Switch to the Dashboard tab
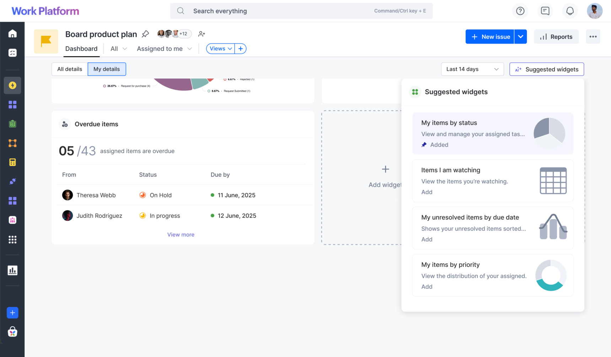Screen dimensions: 611x357 [x=81, y=49]
